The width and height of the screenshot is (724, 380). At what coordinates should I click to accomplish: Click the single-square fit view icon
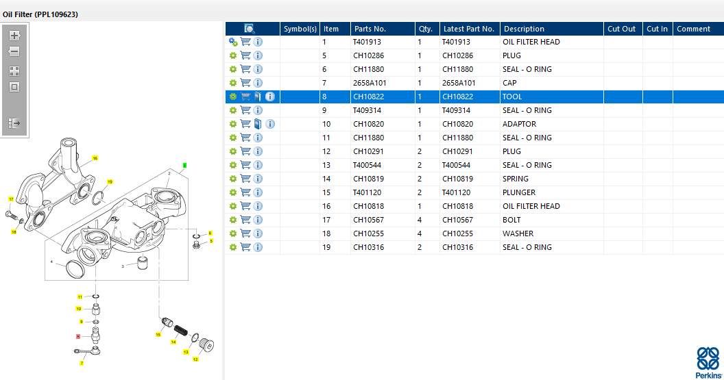tap(14, 87)
